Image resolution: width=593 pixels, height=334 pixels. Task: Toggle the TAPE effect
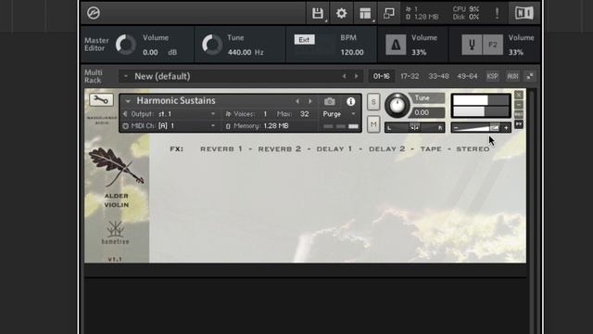[431, 148]
